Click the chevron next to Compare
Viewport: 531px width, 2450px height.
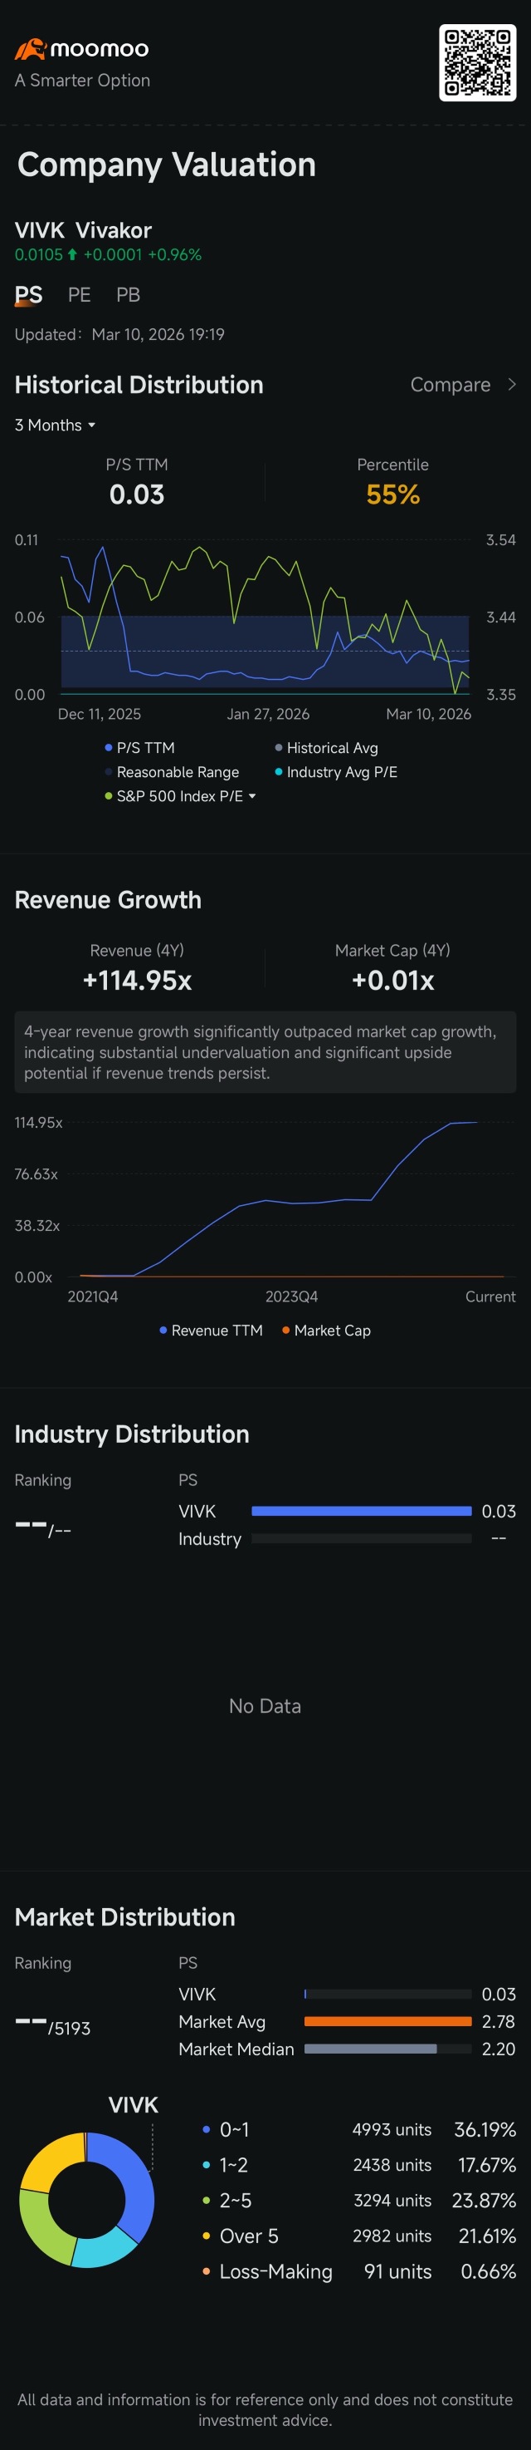pos(512,384)
